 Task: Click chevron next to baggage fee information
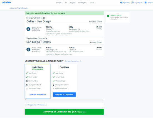point(46,105)
